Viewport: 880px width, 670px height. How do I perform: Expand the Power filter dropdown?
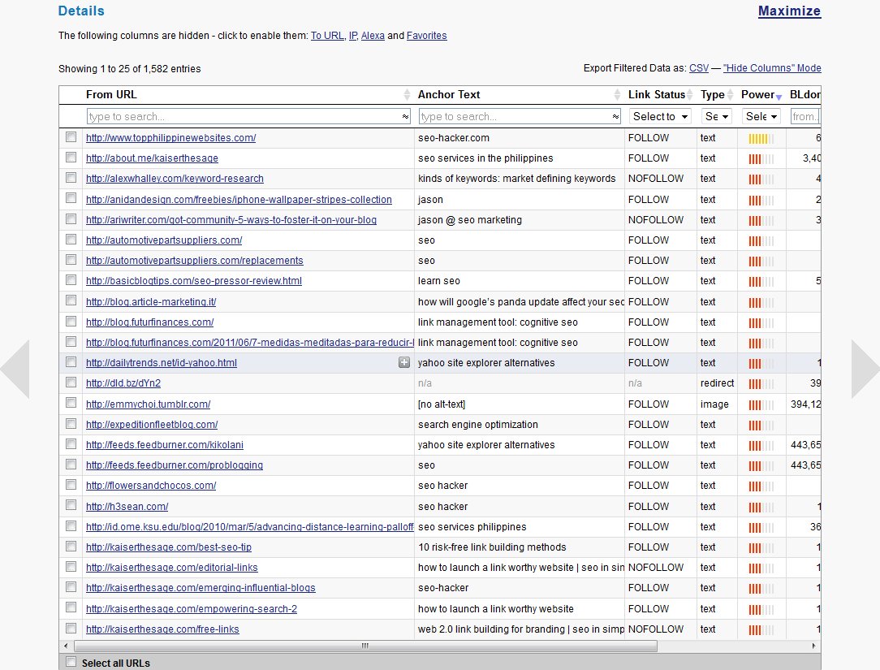(x=762, y=117)
